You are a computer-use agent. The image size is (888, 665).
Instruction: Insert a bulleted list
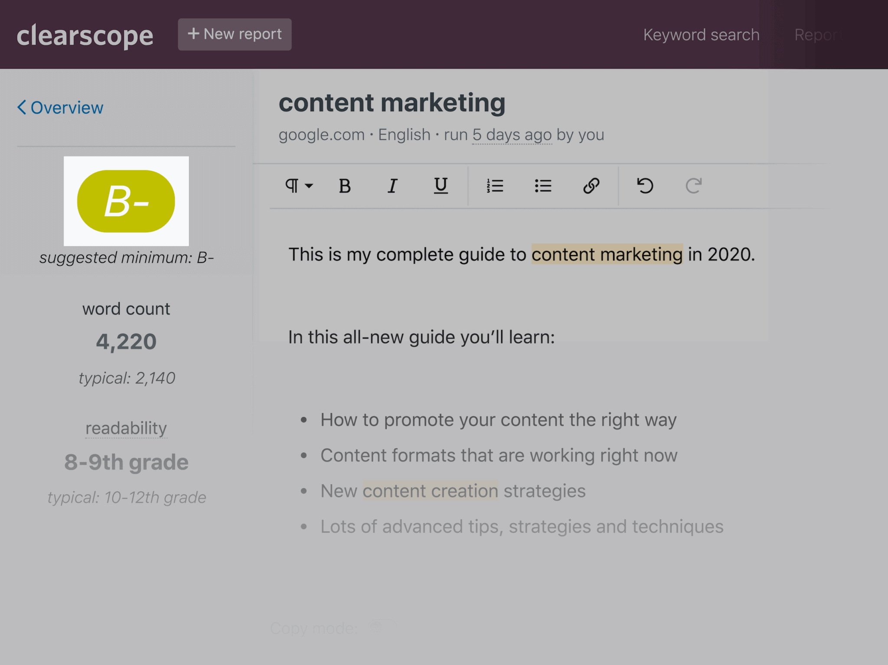543,186
